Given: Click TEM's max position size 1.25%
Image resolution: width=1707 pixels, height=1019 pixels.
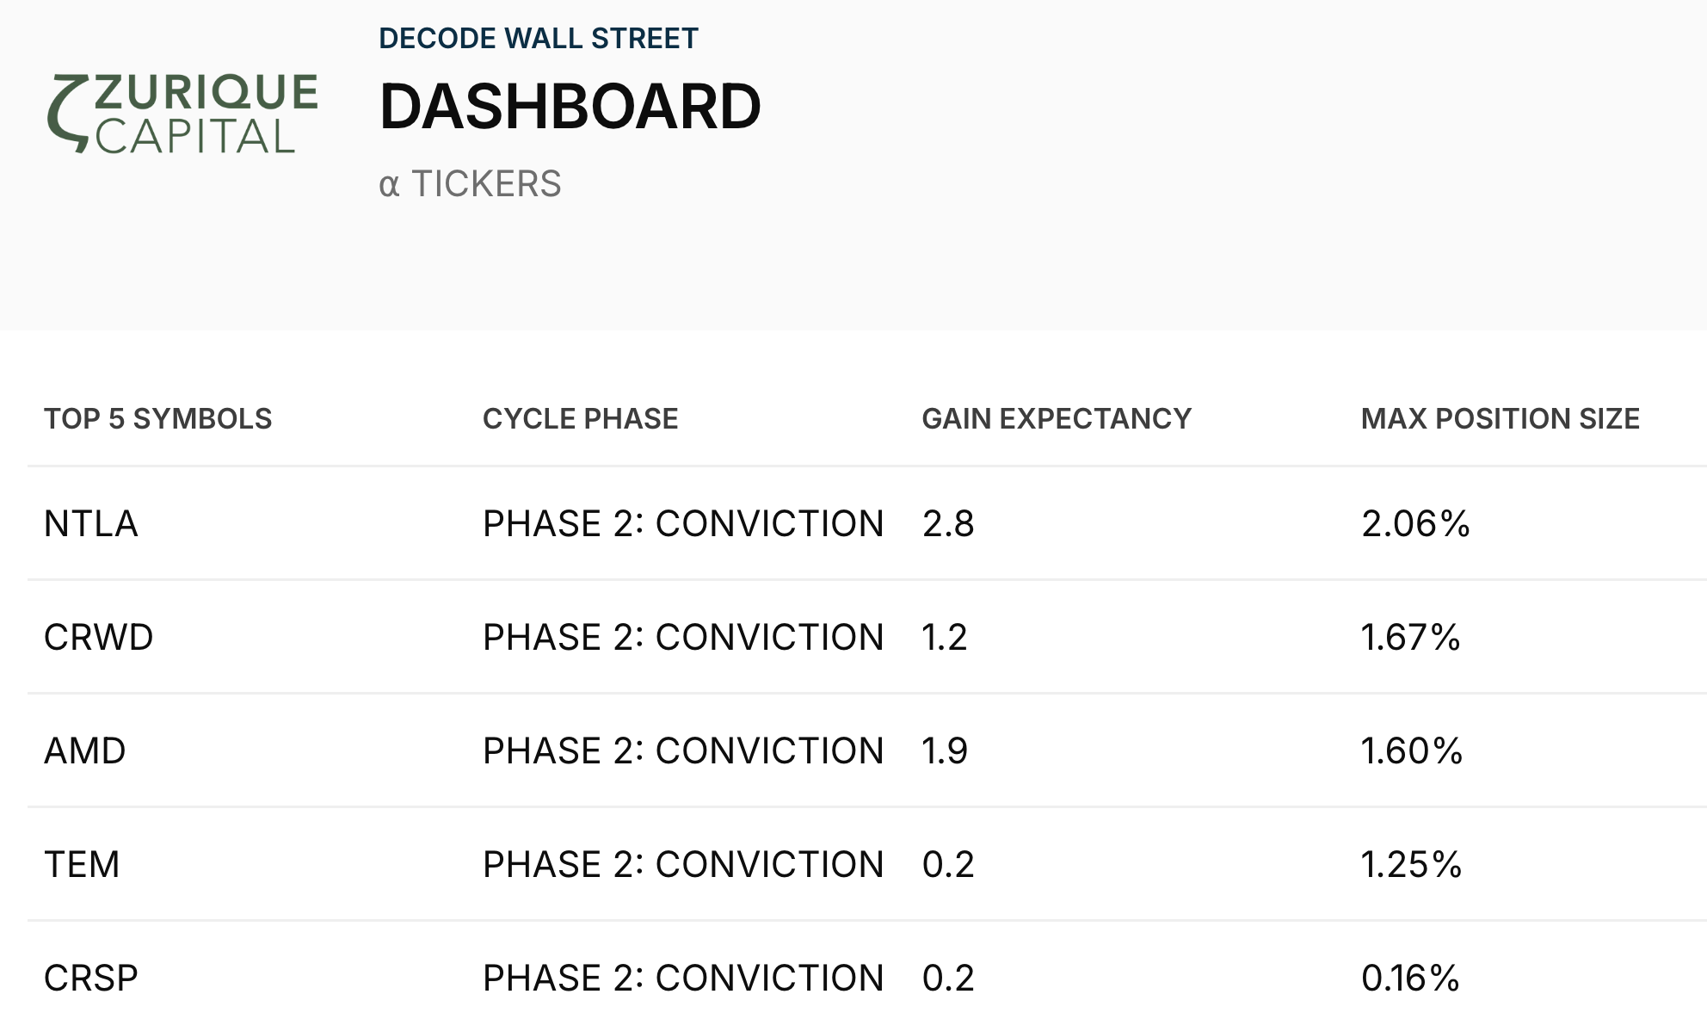Looking at the screenshot, I should (x=1411, y=865).
